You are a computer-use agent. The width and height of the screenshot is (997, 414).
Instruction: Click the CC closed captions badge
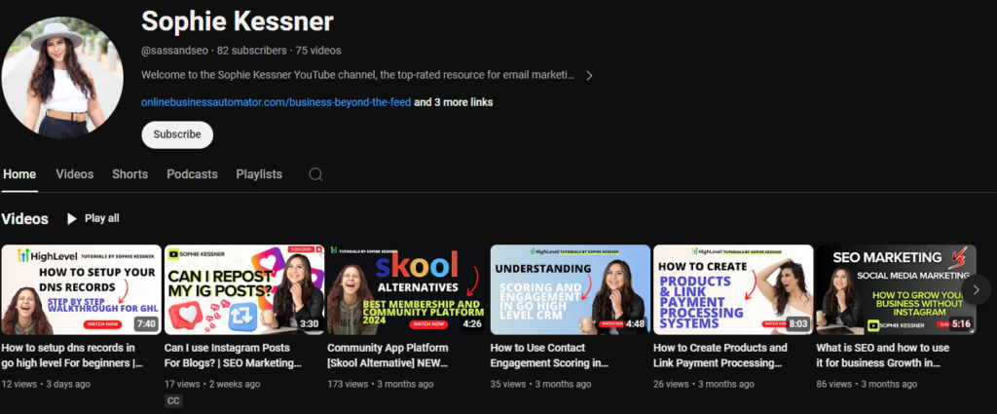(x=173, y=400)
